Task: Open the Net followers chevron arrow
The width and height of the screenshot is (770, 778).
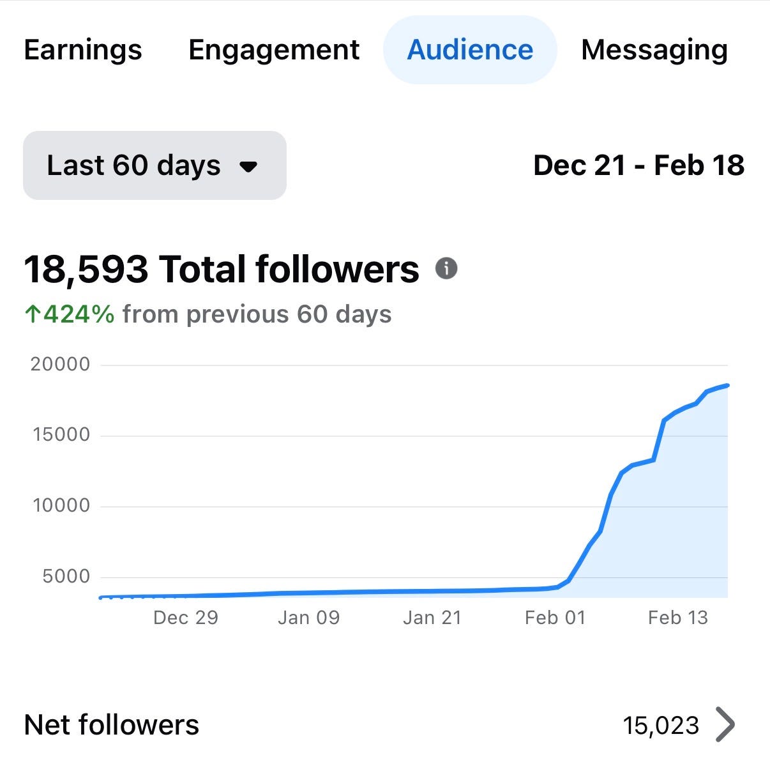Action: point(725,724)
